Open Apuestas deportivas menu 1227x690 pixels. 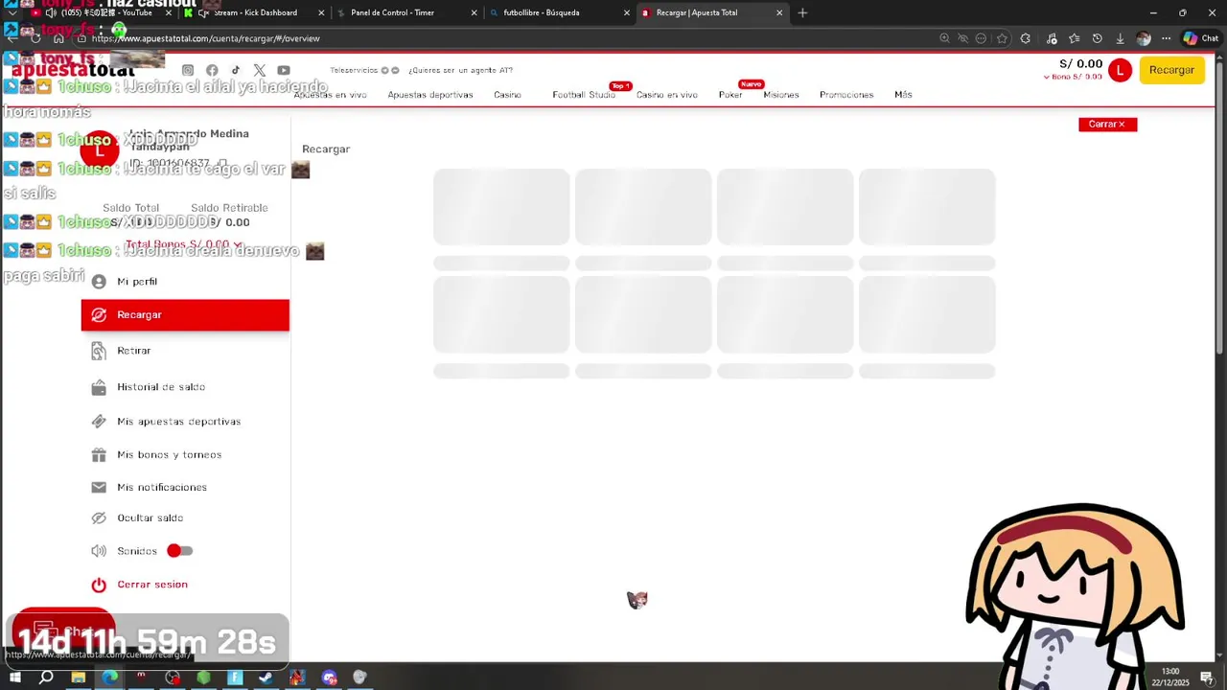(430, 95)
